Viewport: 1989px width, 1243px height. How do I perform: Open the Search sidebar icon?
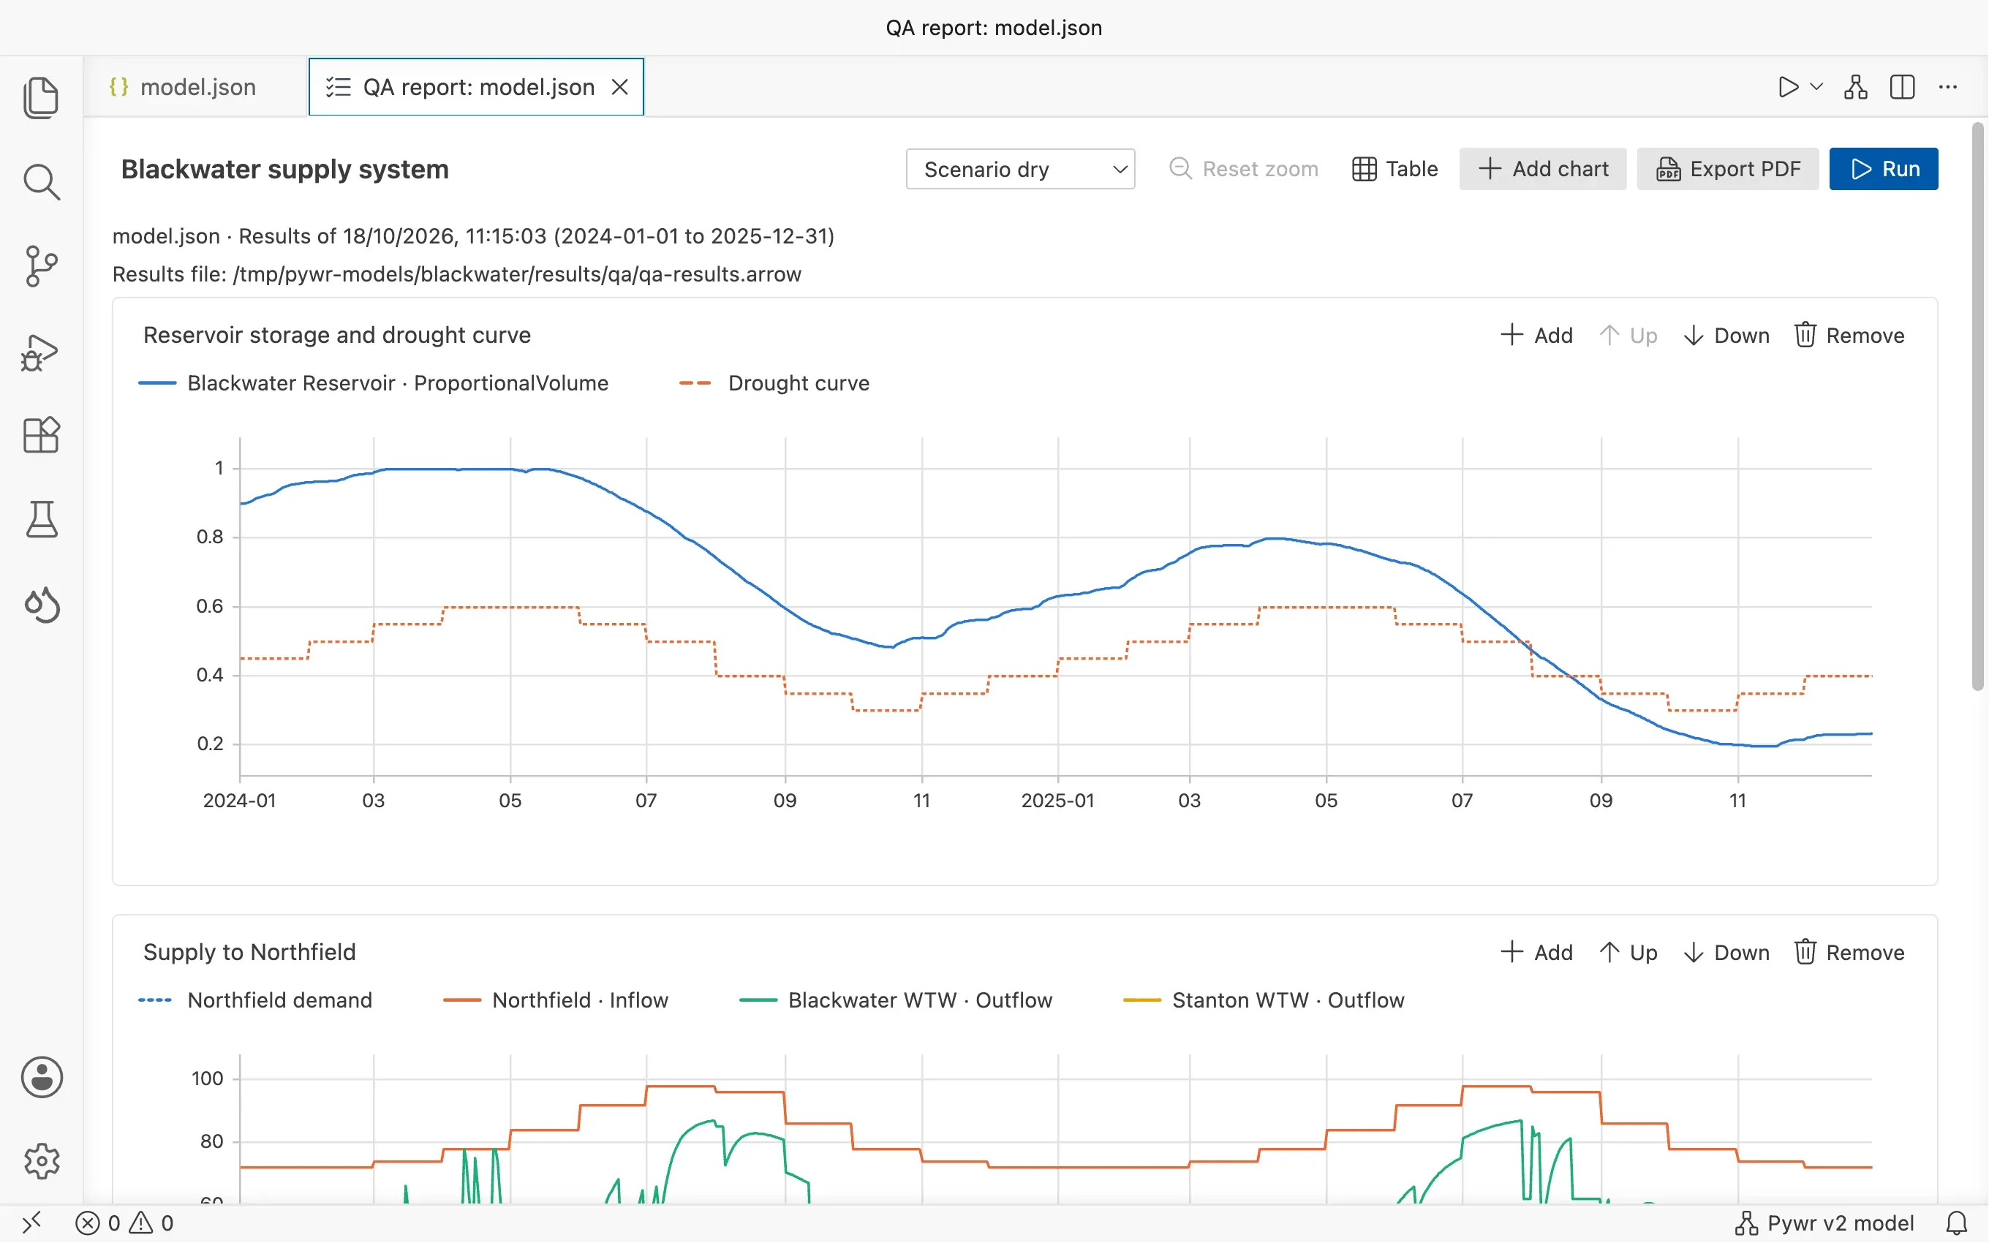pyautogui.click(x=41, y=183)
